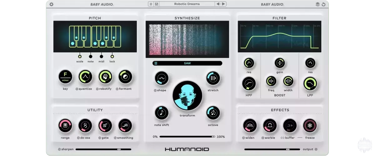This screenshot has width=375, height=156.
Task: Click the quantize knob
Action: pos(85,77)
